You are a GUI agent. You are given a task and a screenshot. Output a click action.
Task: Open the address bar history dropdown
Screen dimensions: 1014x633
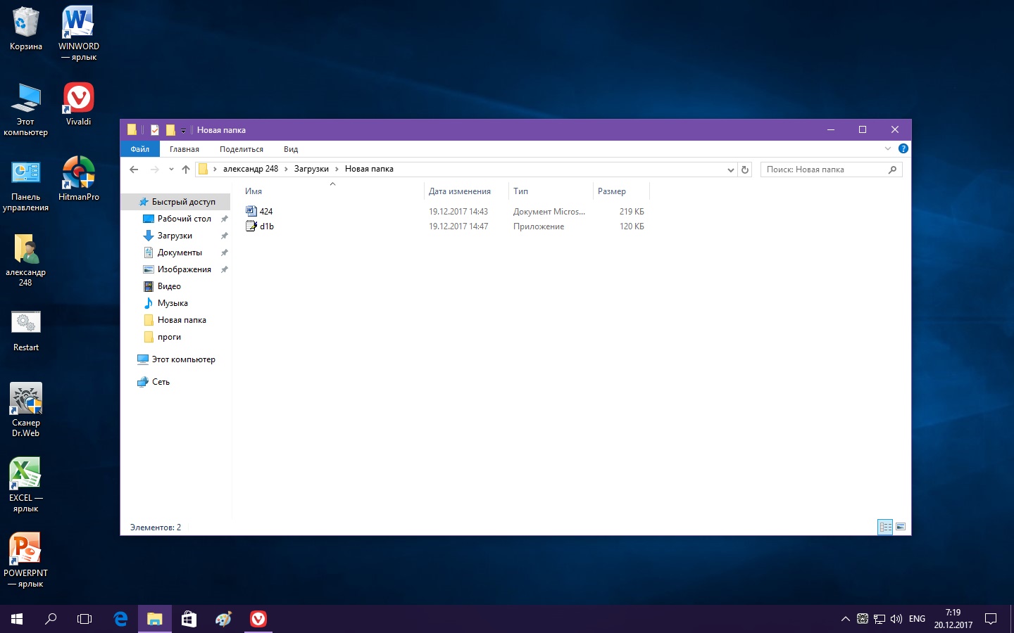(730, 170)
